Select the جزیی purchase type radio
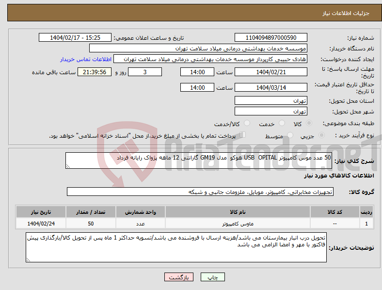The height and width of the screenshot is (290, 382). (x=321, y=135)
